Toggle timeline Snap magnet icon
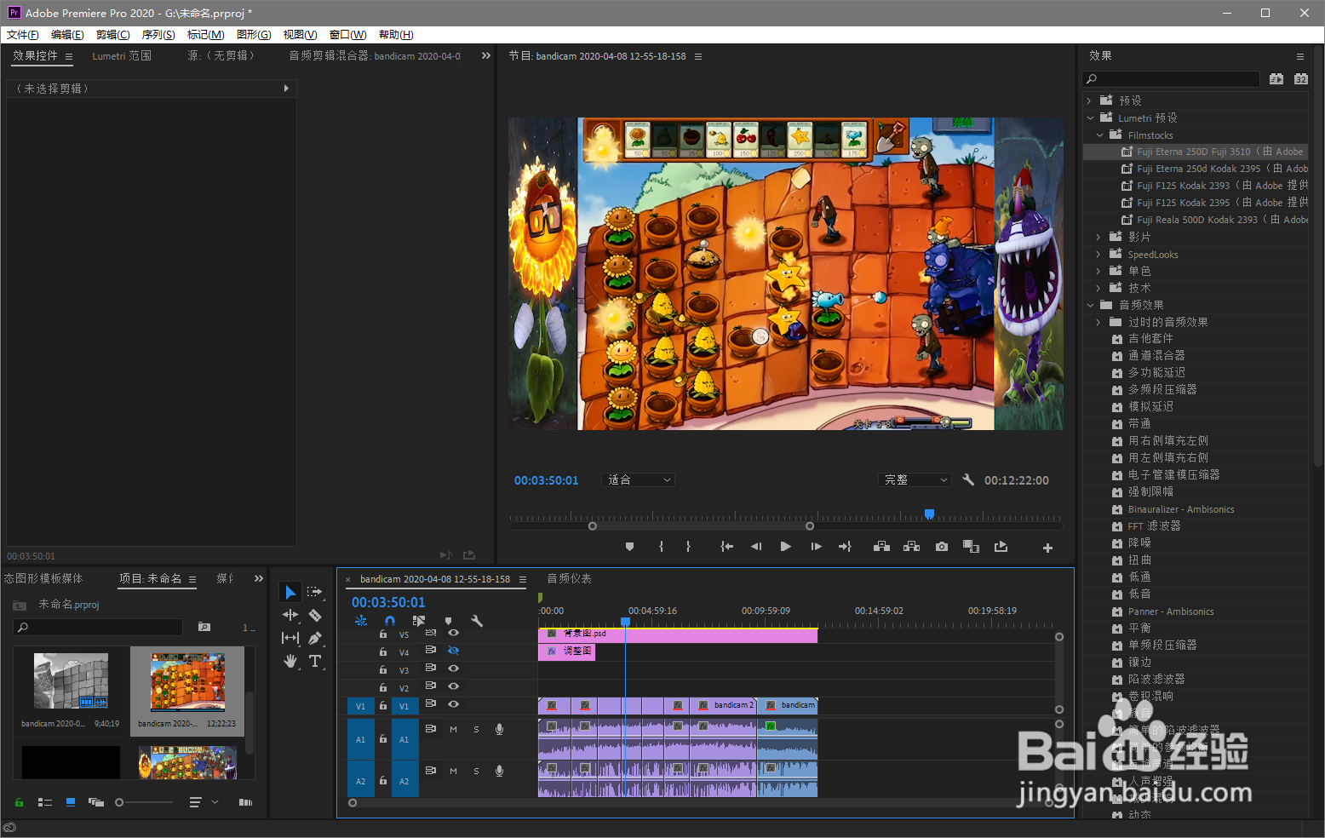 [390, 621]
